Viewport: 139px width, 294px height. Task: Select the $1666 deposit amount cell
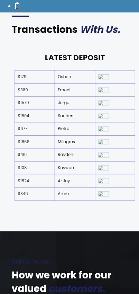35,142
